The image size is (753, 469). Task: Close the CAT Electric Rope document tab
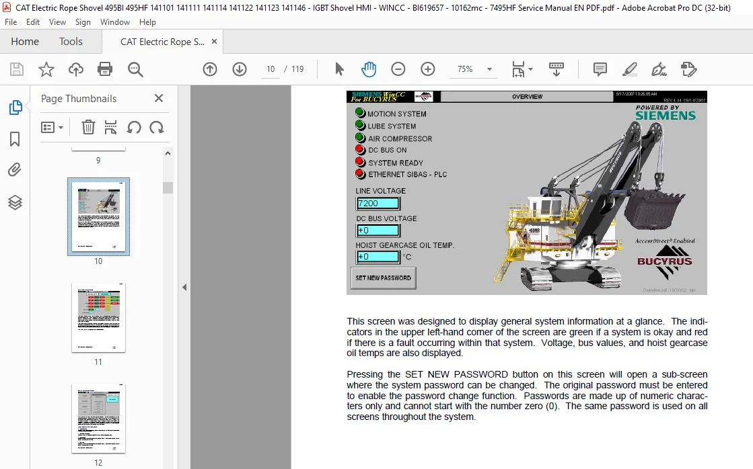pos(214,42)
